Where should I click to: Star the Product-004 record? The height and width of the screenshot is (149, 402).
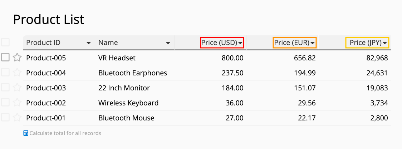pos(17,73)
